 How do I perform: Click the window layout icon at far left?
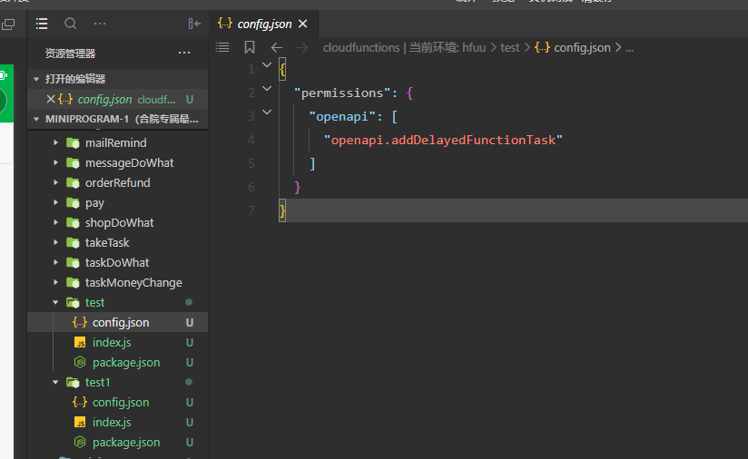coord(7,24)
